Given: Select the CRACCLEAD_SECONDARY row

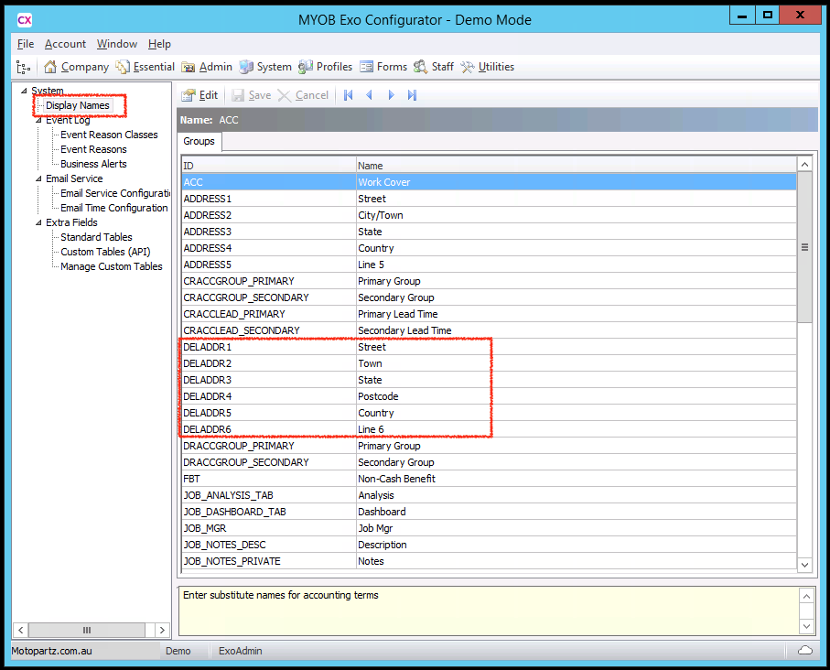Looking at the screenshot, I should pos(489,330).
